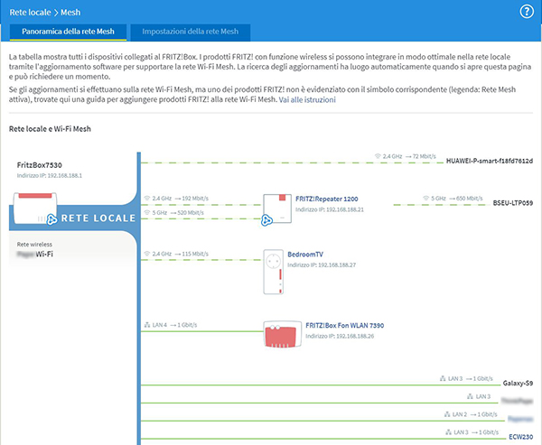Open the BedroomTV device link
Viewport: 542px width, 445px height.
(x=305, y=255)
